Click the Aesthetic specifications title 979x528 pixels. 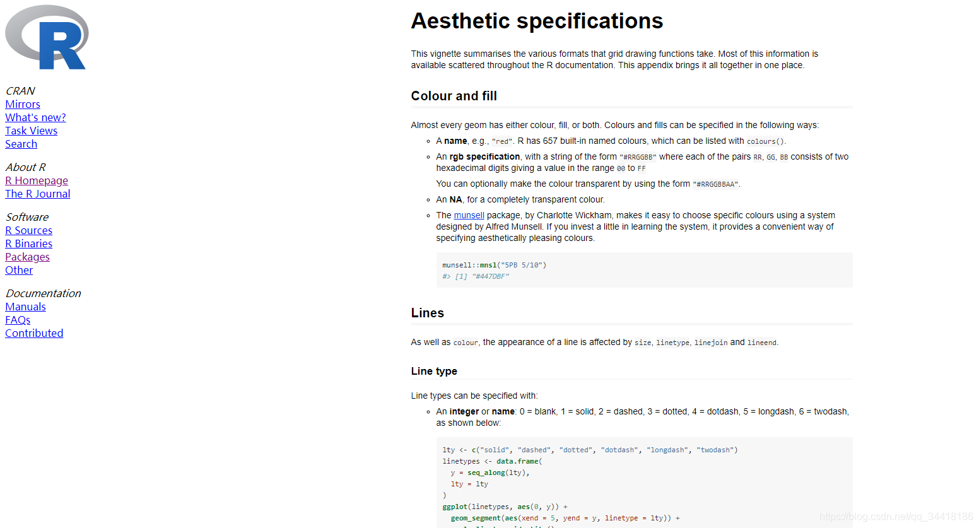tap(537, 21)
